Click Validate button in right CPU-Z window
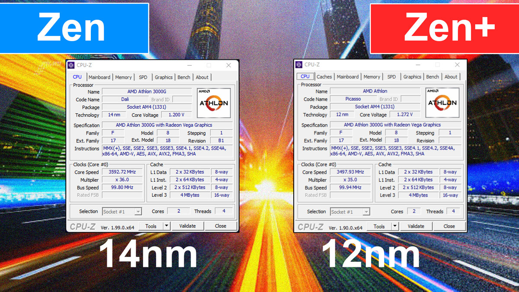Viewport: 519px width, 292px height. pos(416,226)
